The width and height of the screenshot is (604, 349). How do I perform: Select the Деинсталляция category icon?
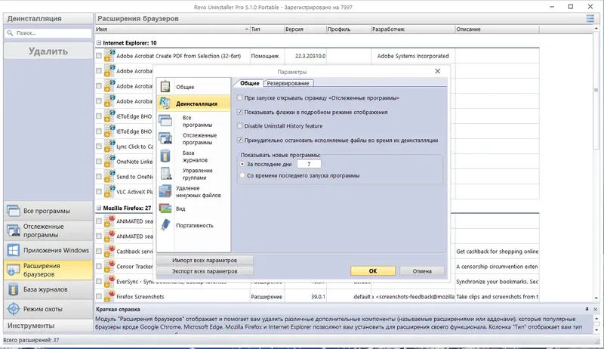coord(165,103)
